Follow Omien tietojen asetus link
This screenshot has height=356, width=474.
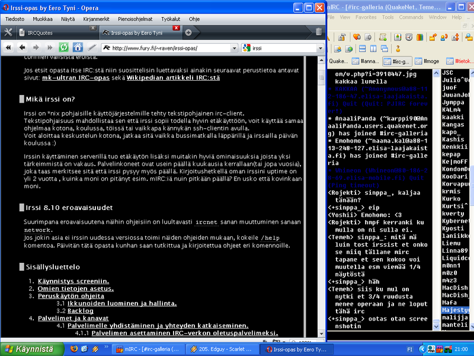pos(76,288)
